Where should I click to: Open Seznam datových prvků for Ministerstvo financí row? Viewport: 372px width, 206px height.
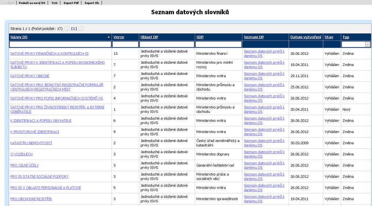[x=264, y=54]
